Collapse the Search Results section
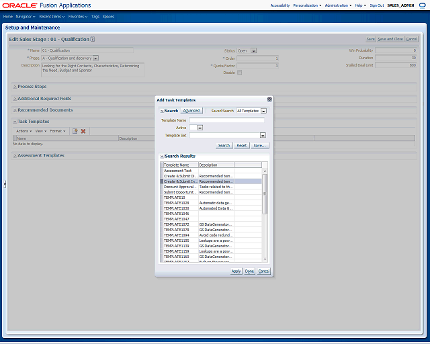This screenshot has width=430, height=344. 162,156
